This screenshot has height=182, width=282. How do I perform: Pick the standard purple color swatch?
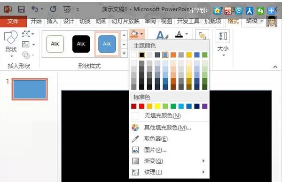[x=204, y=106]
